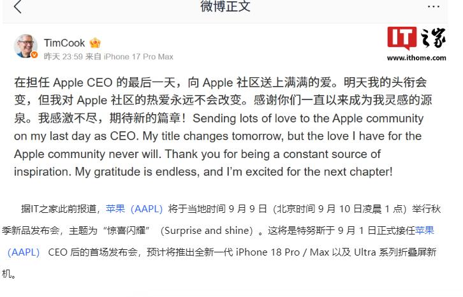Open the 苹果 link after 正式接任
The width and height of the screenshot is (463, 297).
(425, 230)
